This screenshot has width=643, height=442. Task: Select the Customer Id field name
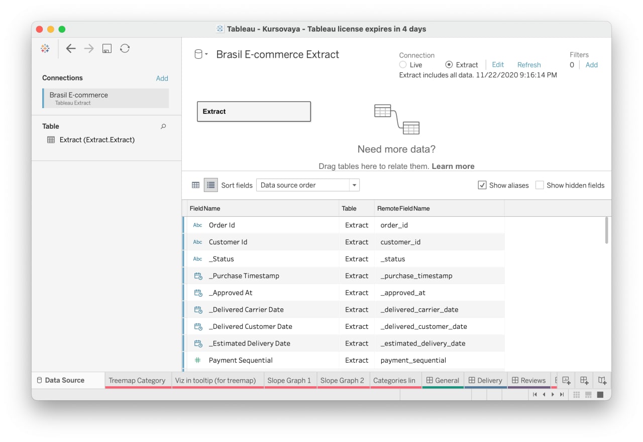click(x=228, y=242)
